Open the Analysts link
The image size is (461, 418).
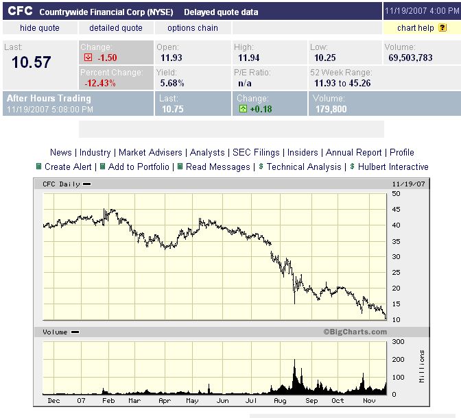[x=207, y=152]
